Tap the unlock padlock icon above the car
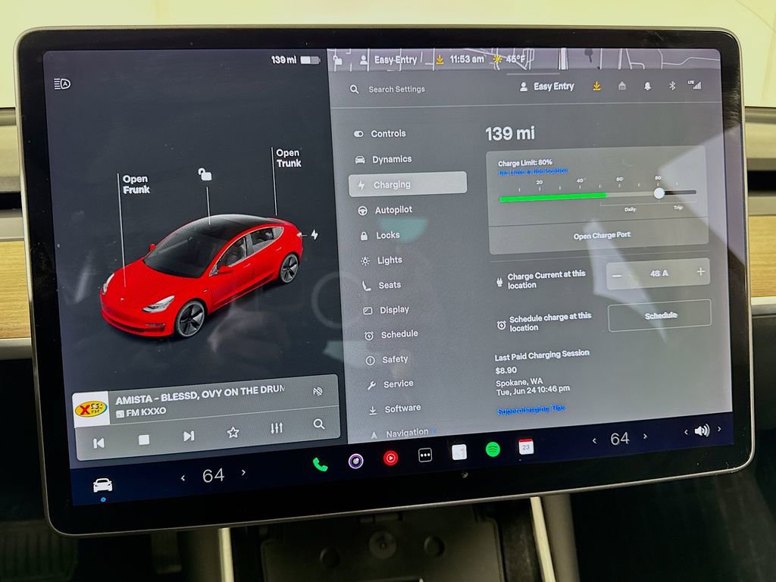 tap(206, 173)
